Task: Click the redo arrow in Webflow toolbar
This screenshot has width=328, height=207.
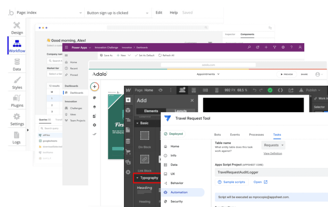Action: pyautogui.click(x=261, y=90)
